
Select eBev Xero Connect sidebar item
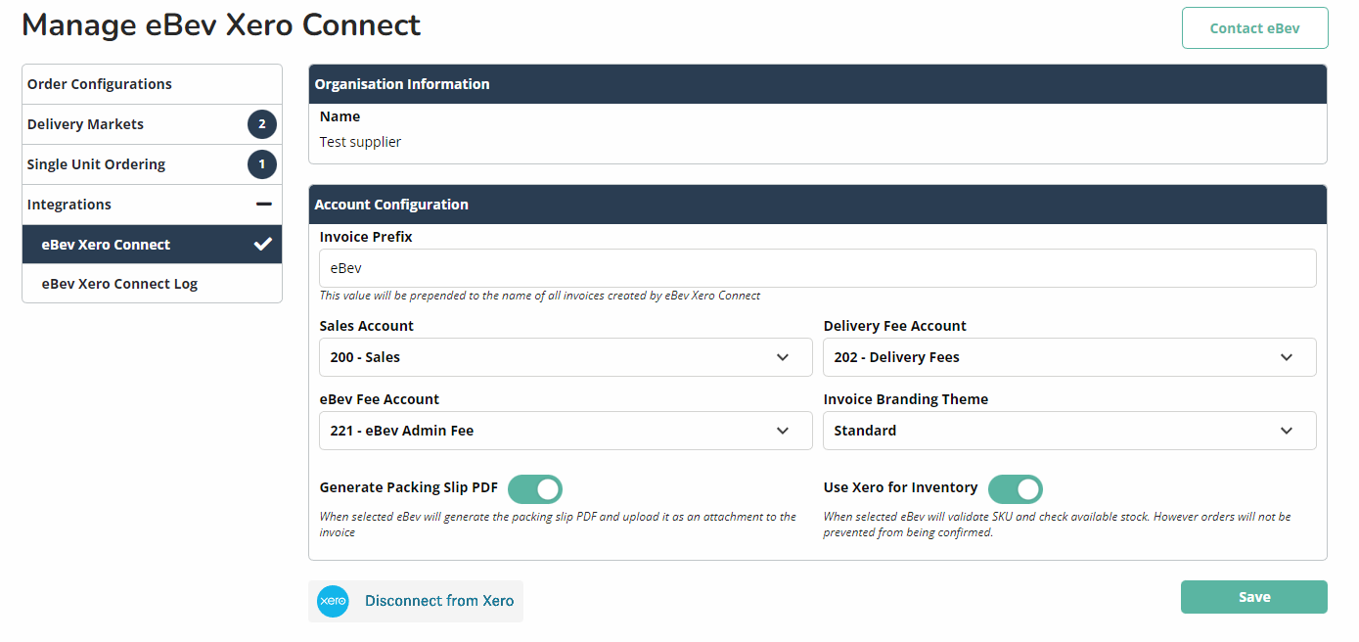[152, 245]
